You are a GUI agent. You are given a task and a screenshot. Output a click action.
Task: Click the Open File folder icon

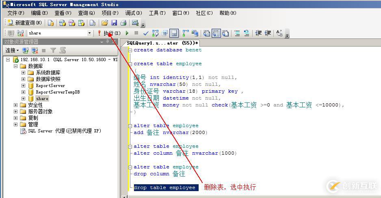click(105, 23)
